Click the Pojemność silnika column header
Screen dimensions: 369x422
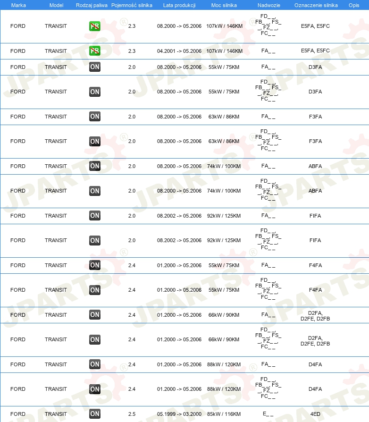click(x=132, y=5)
